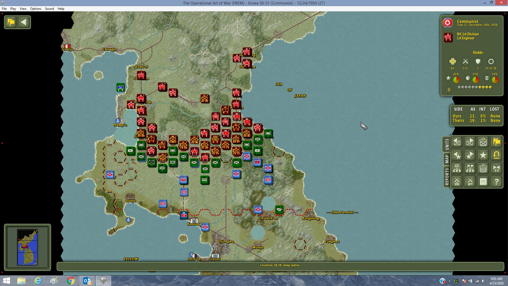Click the supply 54% pie indicator
Viewport: 508px width, 286px height.
[x=495, y=79]
